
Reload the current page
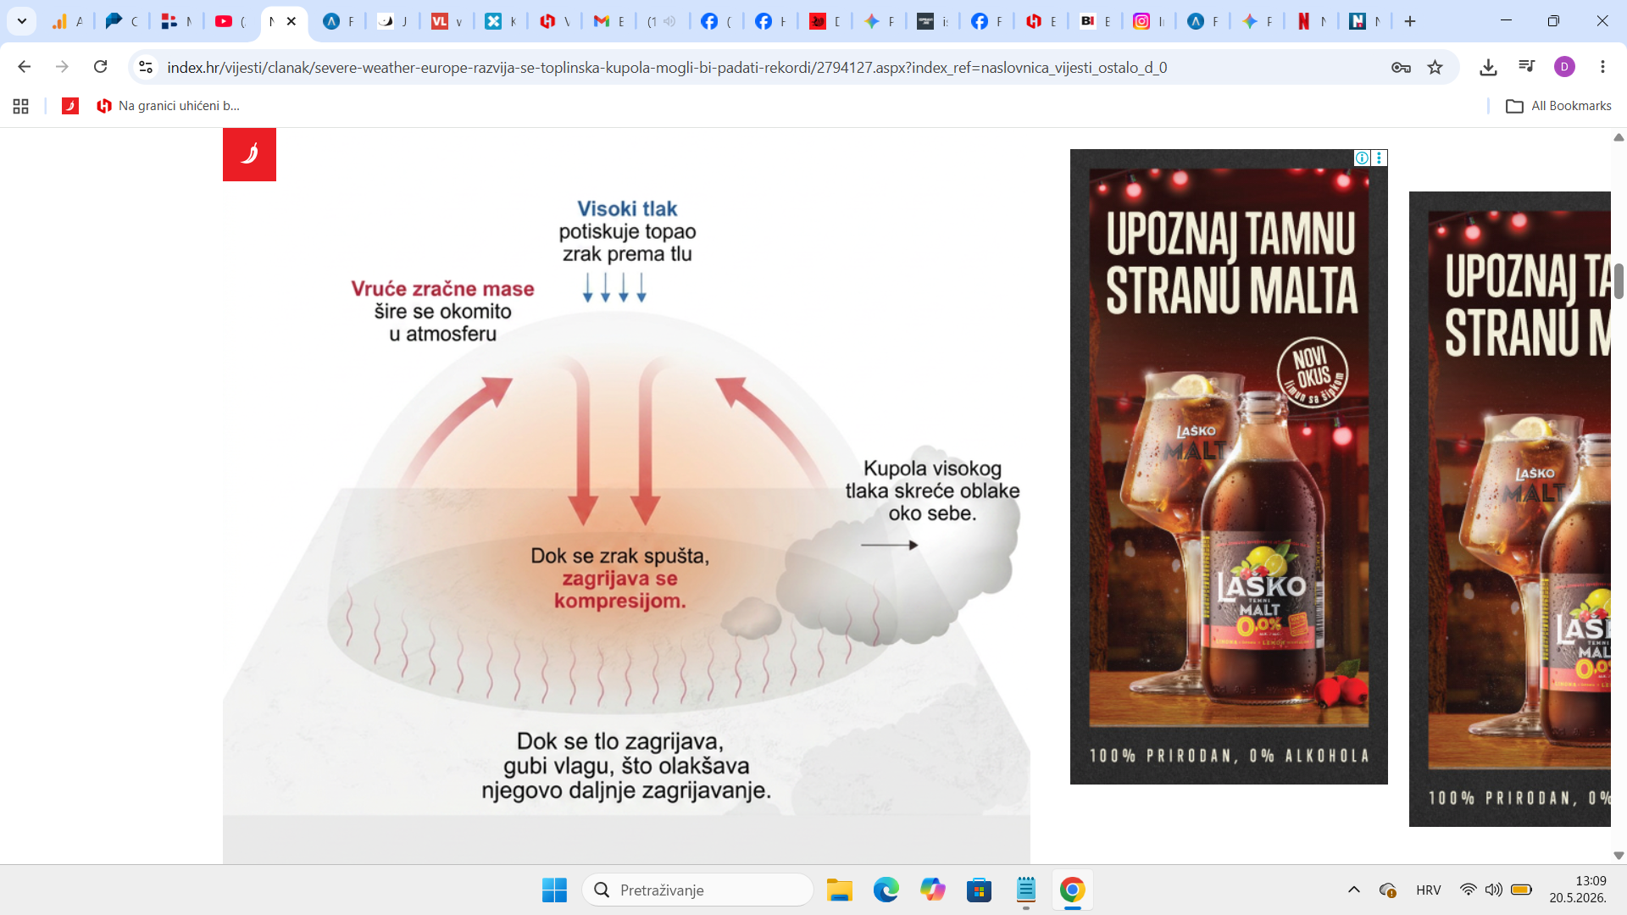[100, 67]
